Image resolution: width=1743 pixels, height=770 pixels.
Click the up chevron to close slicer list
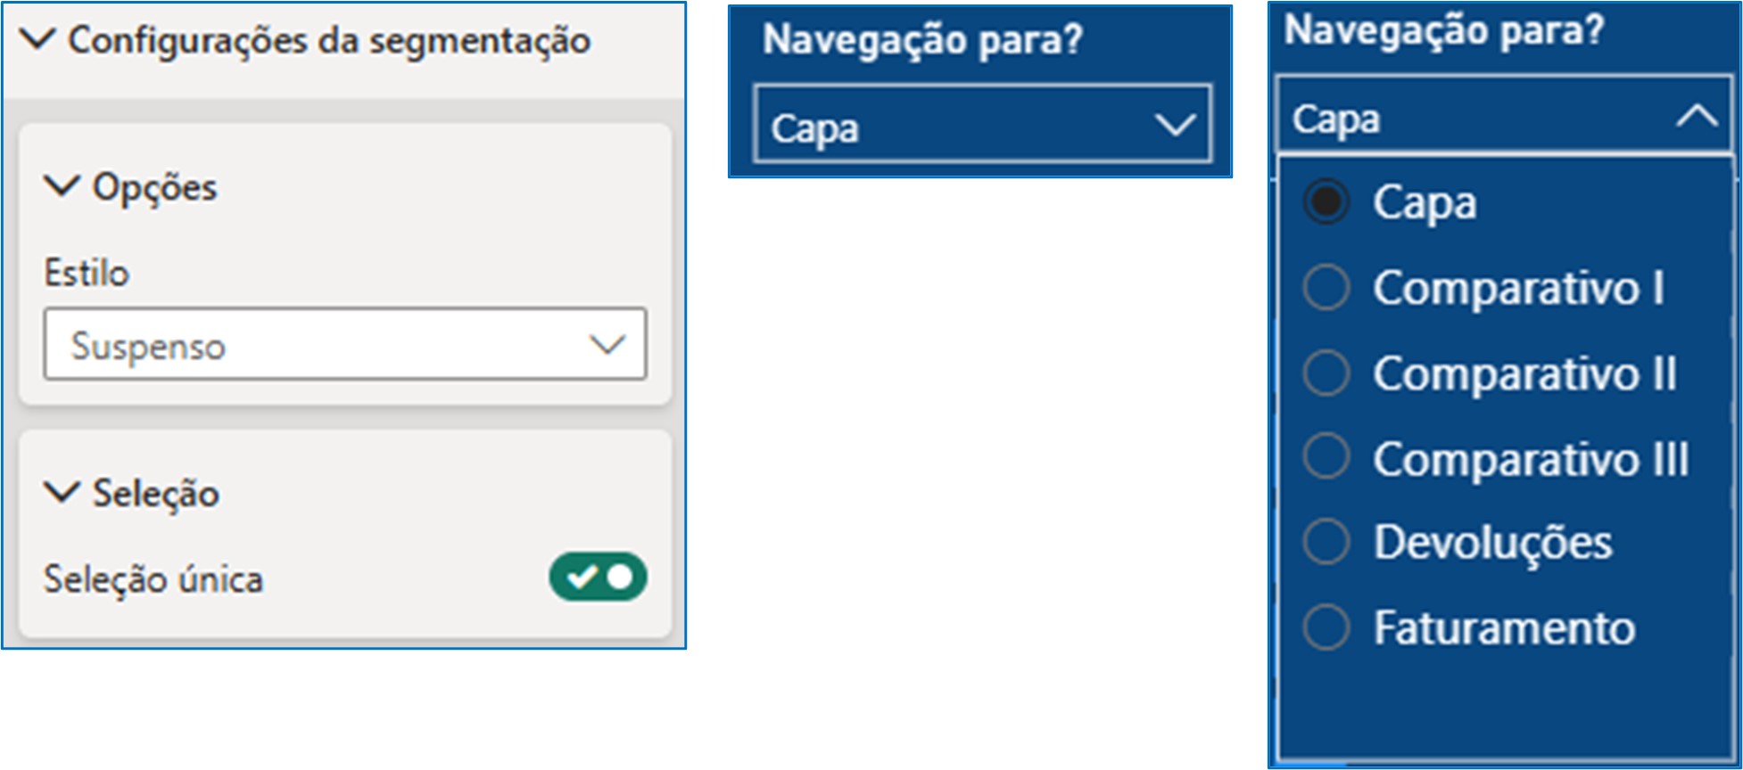[x=1697, y=116]
